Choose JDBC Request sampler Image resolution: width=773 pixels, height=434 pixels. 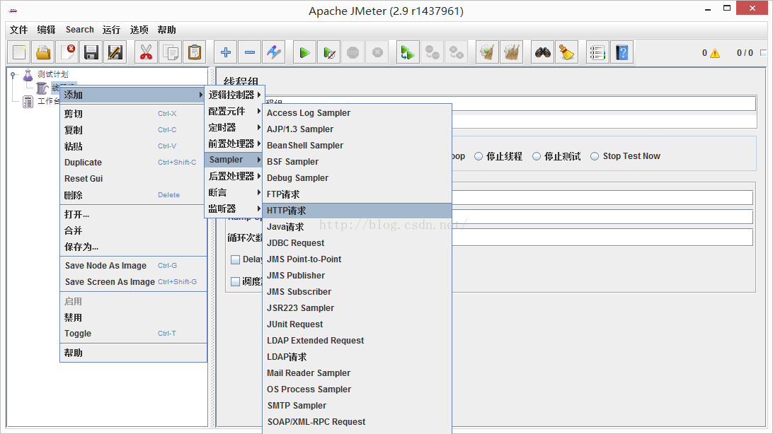pos(357,243)
